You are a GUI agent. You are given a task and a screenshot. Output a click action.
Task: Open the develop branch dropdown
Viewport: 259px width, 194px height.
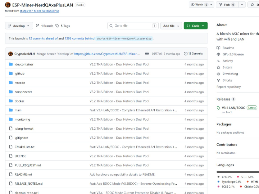[19, 26]
